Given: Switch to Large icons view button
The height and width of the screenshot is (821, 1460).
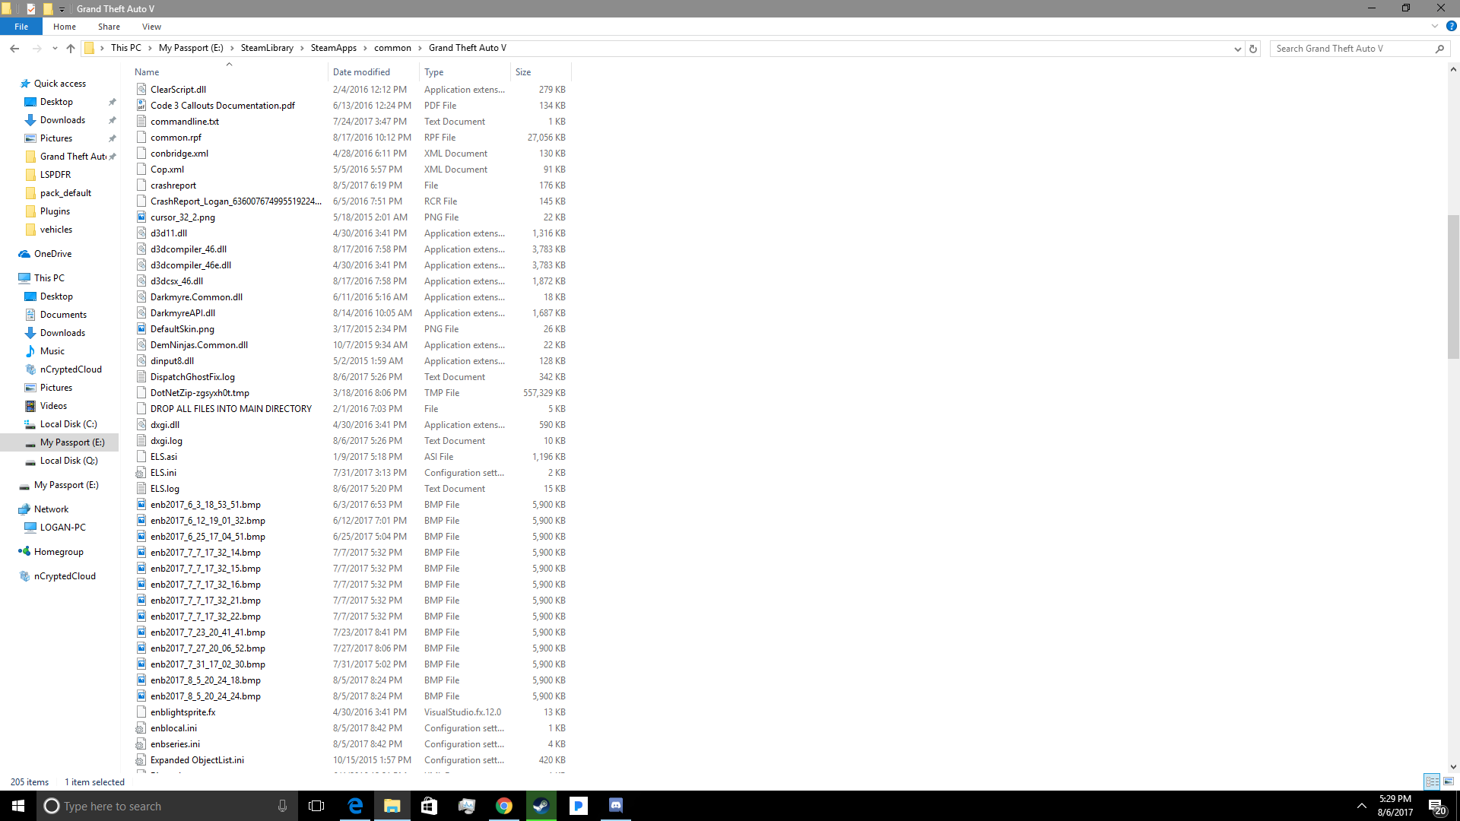Looking at the screenshot, I should [x=1449, y=781].
